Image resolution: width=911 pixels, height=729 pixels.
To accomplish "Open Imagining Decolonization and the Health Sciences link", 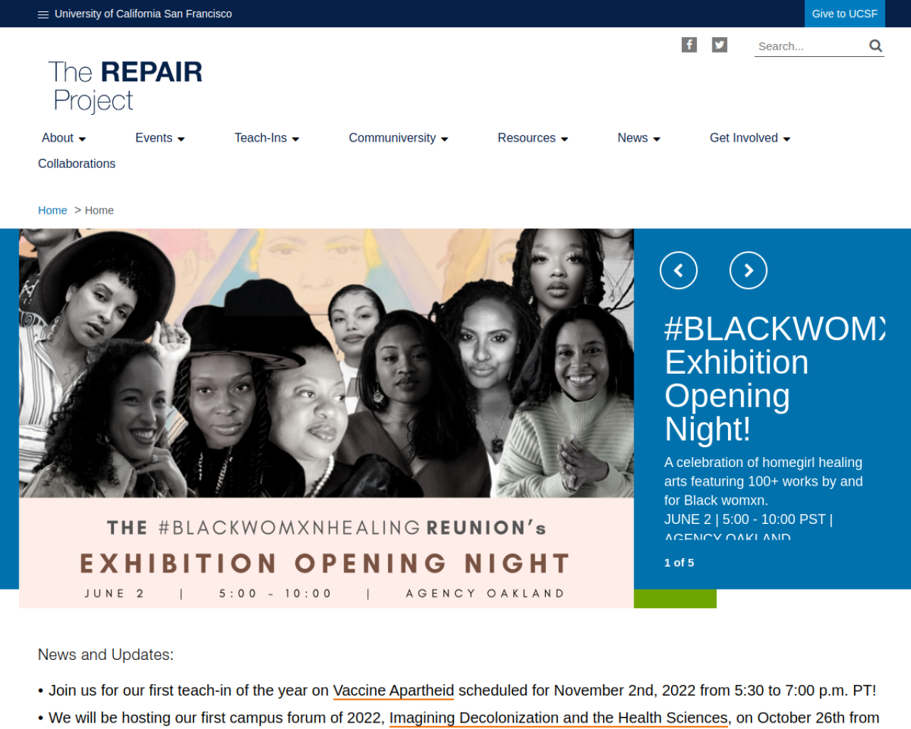I will tap(559, 718).
